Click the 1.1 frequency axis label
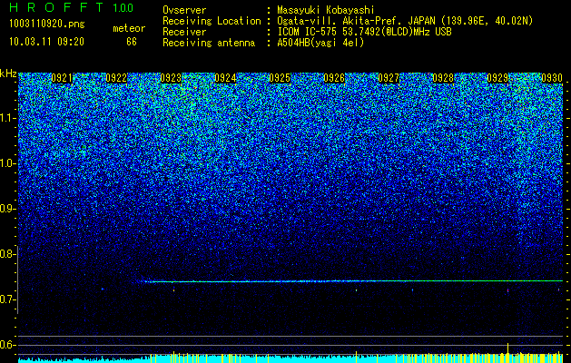This screenshot has width=571, height=363. [8, 119]
